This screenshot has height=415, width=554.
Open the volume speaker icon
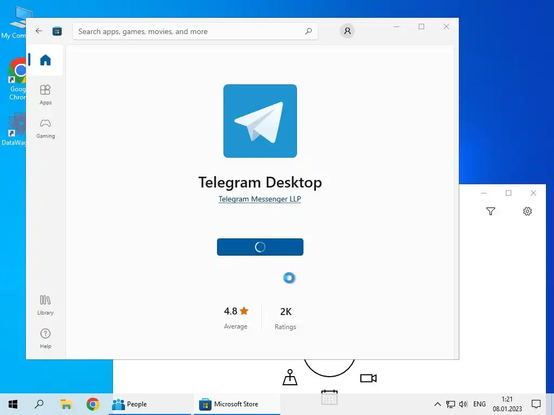point(463,404)
